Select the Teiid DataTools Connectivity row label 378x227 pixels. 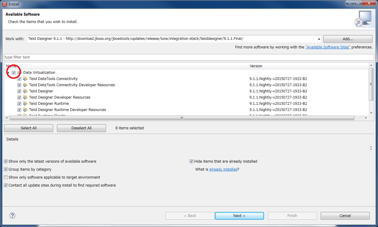point(53,79)
